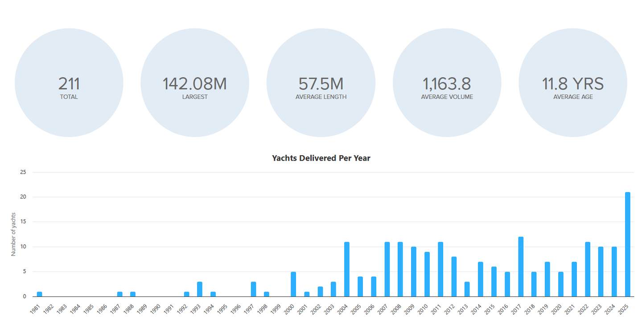Open the 1,163.8 Average Volume circle
Screen dimensions: 642x336
pyautogui.click(x=447, y=83)
